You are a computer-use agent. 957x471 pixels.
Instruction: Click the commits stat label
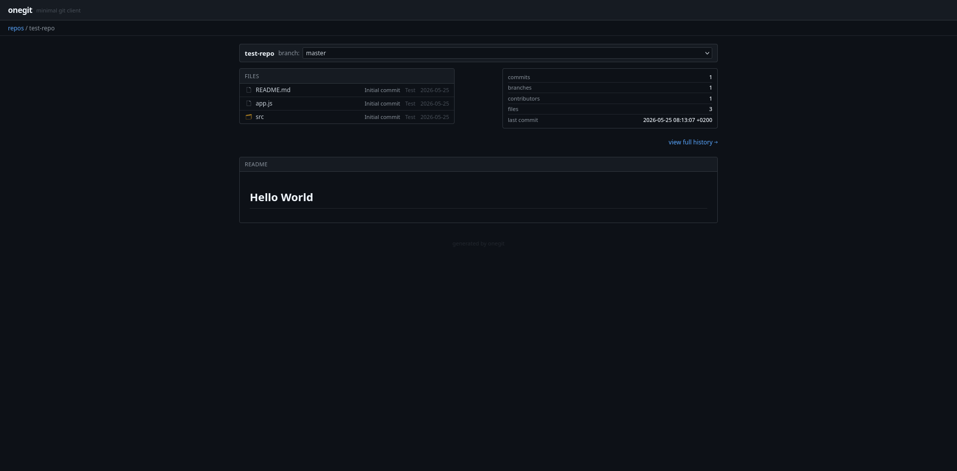[519, 77]
